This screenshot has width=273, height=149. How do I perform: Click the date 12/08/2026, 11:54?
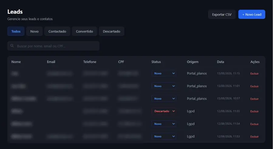tap(228, 124)
